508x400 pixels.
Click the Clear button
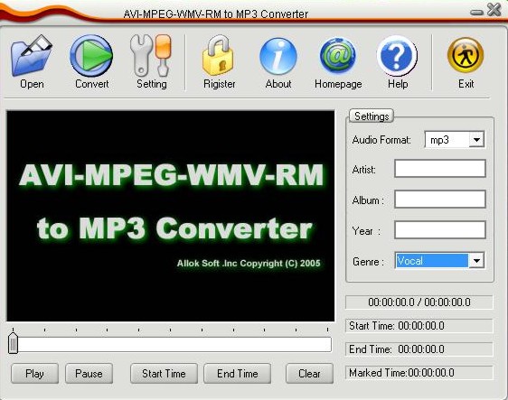[x=309, y=374]
